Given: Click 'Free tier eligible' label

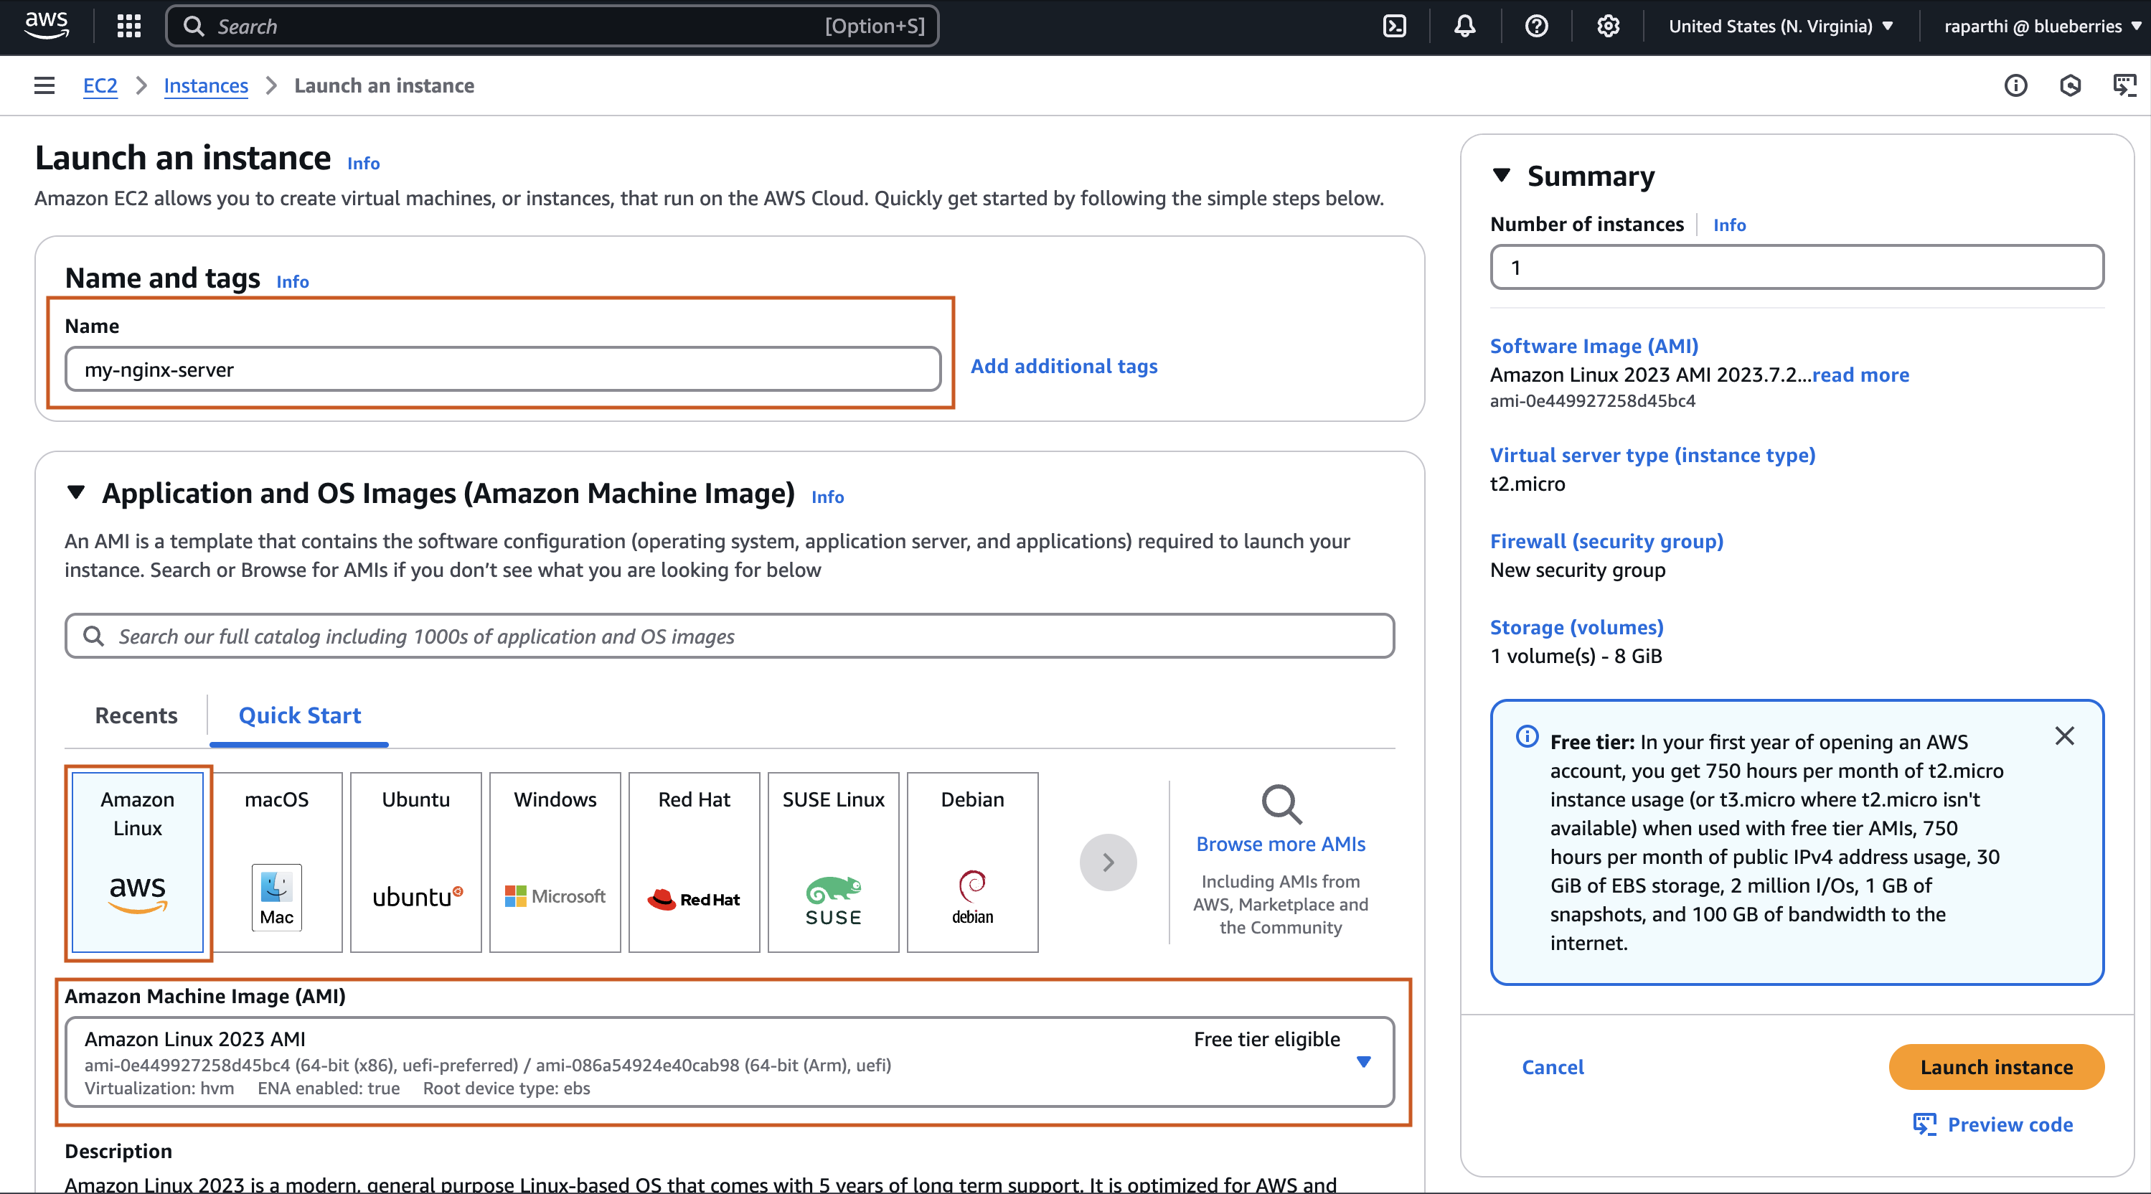Looking at the screenshot, I should (x=1267, y=1039).
